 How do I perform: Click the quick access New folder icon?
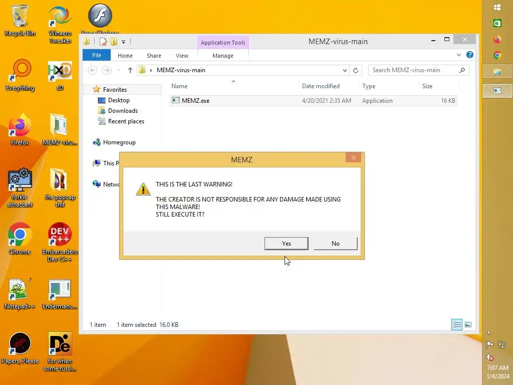pyautogui.click(x=114, y=42)
